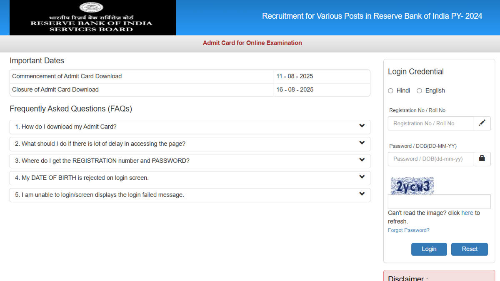Expand FAQ 'My DATE OF BIRTH is rejected'
Image resolution: width=500 pixels, height=281 pixels.
coord(190,178)
